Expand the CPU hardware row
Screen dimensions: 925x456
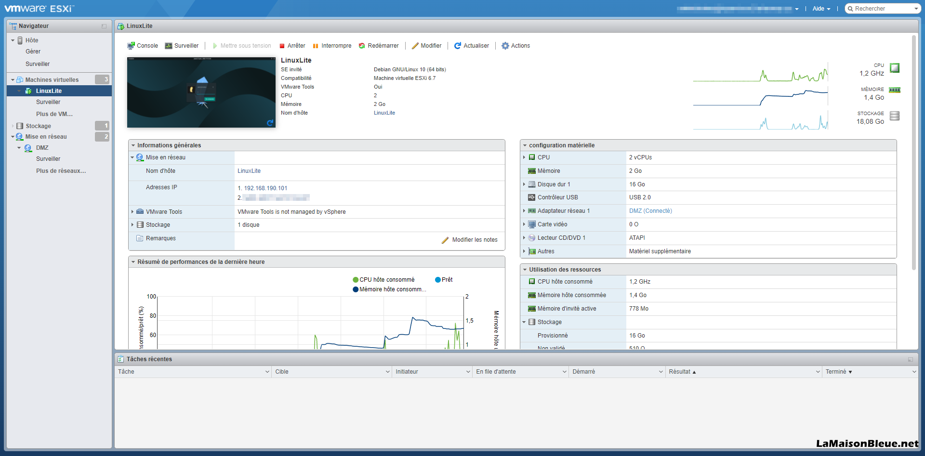point(524,157)
